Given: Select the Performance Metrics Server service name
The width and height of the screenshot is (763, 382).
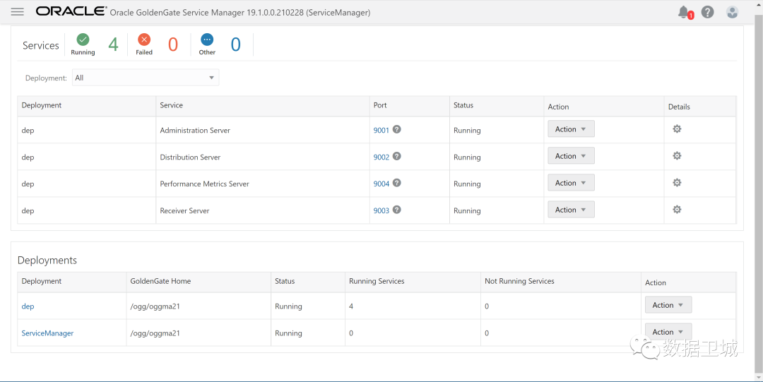Looking at the screenshot, I should [x=204, y=184].
